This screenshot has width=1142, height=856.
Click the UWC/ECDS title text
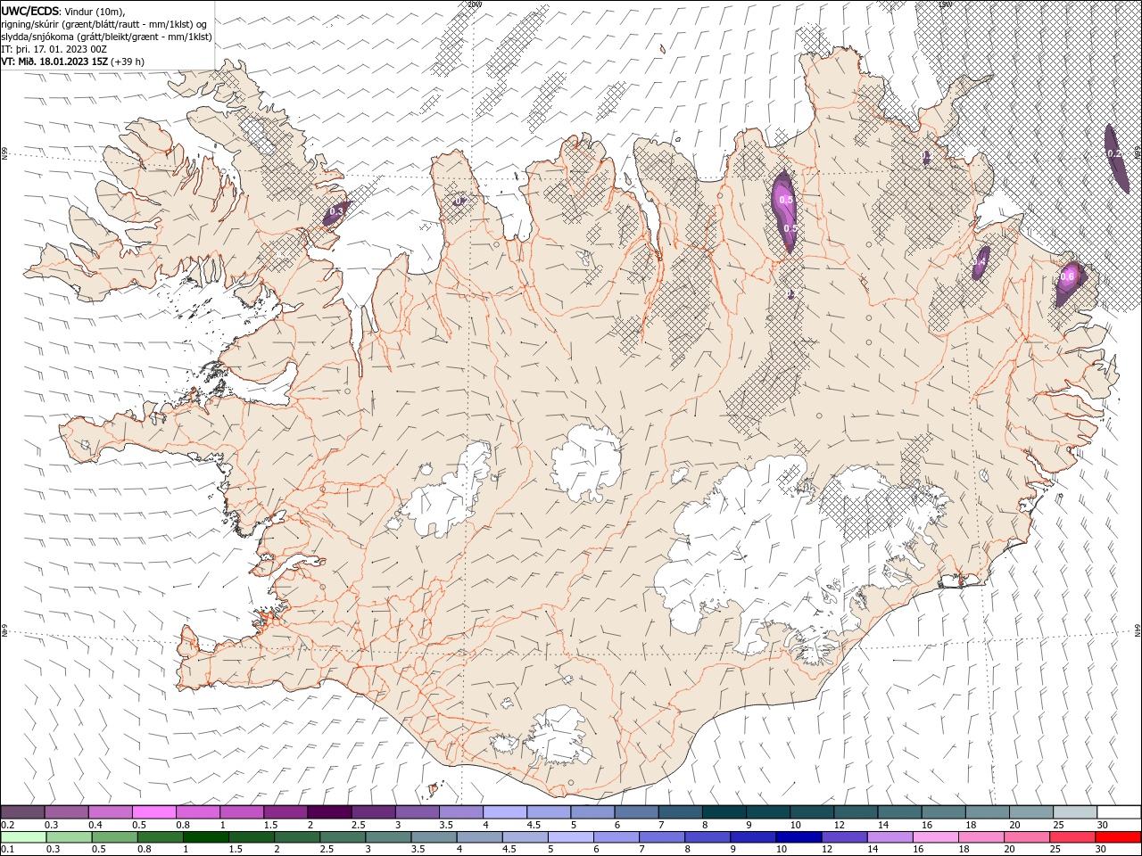[30, 11]
